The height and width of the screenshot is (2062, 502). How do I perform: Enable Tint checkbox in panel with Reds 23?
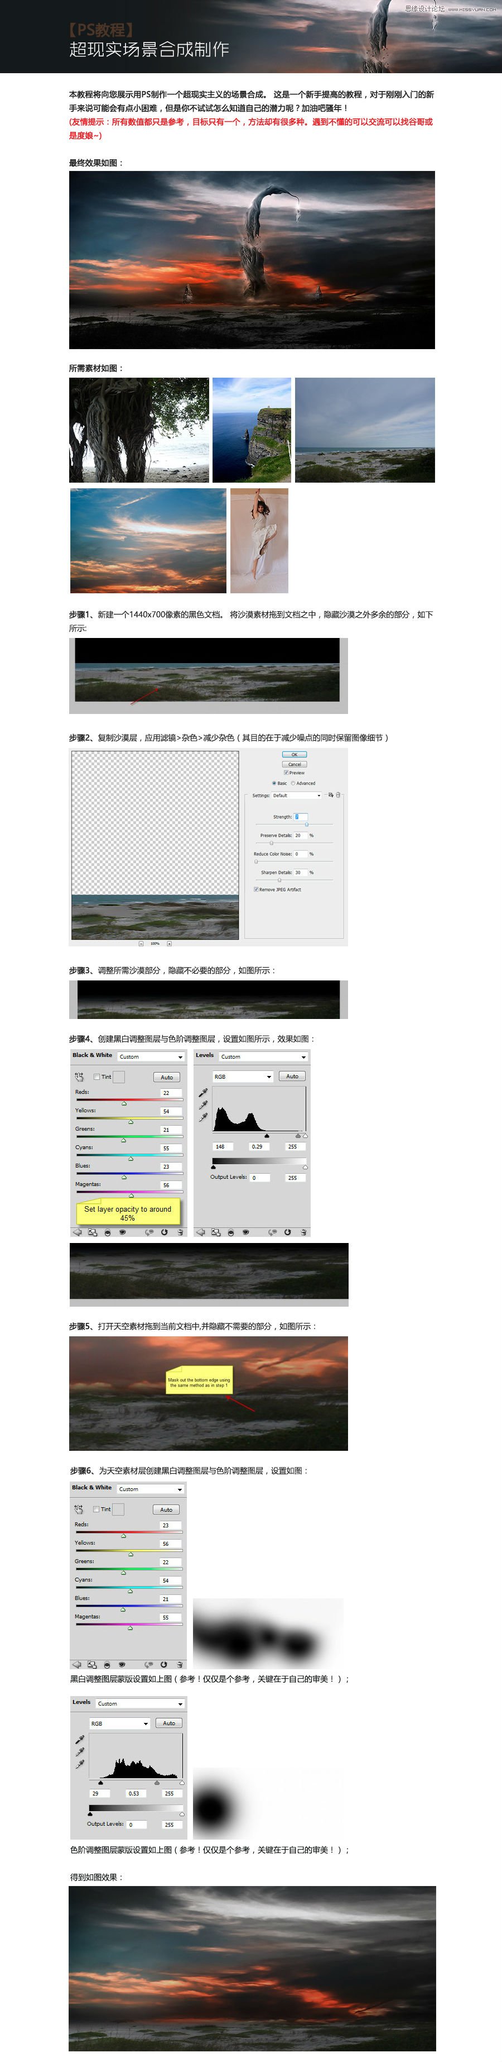(x=96, y=1509)
